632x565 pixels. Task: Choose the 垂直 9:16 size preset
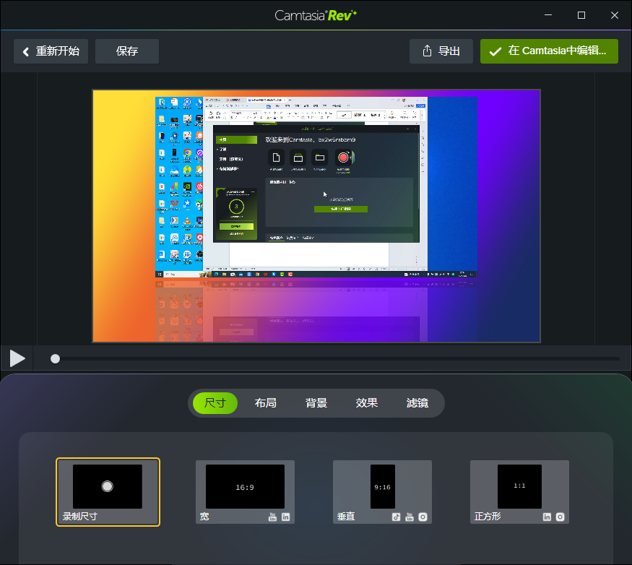coord(382,492)
